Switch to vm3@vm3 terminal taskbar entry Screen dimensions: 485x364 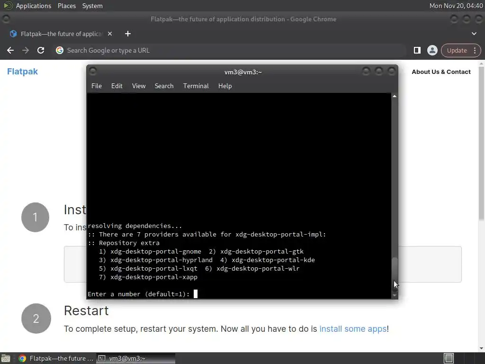click(136, 358)
